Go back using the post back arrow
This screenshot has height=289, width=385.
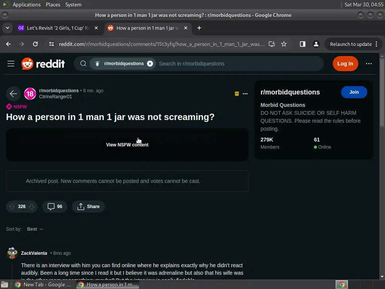(x=13, y=94)
